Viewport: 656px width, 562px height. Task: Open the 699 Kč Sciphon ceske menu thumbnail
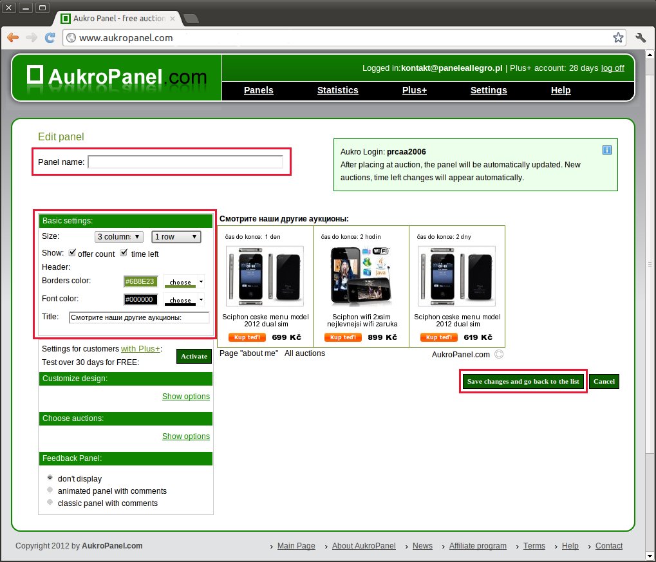click(265, 276)
